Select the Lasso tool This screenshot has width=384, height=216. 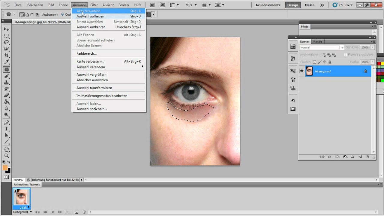pos(6,42)
